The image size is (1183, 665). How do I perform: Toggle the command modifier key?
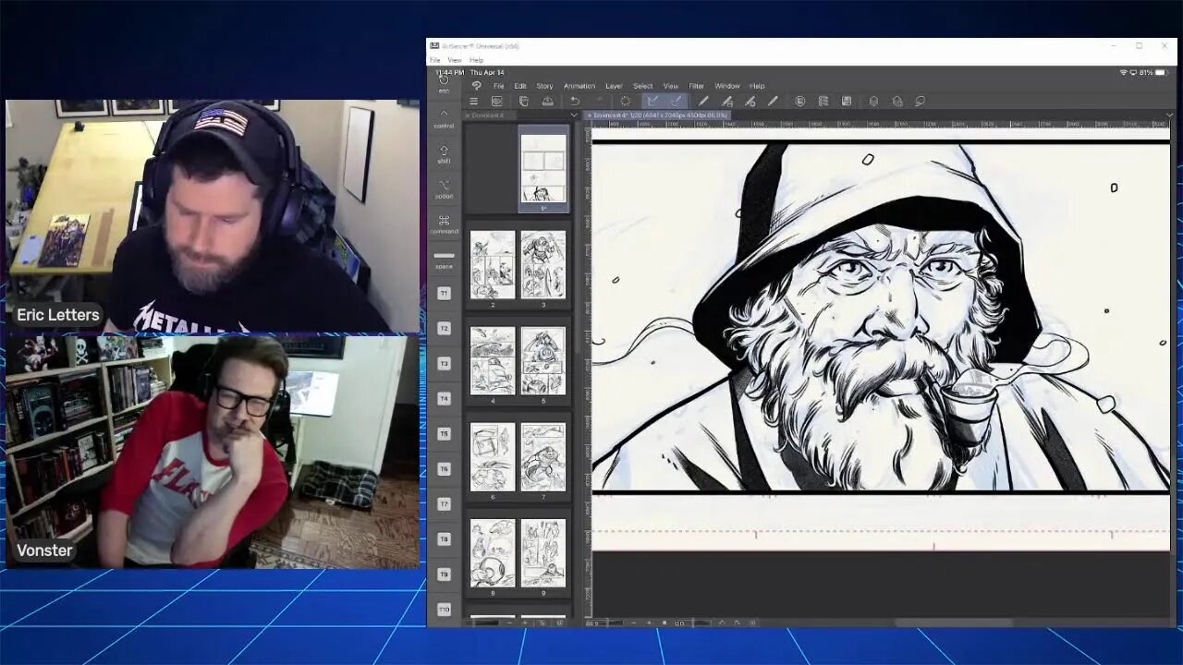(444, 224)
